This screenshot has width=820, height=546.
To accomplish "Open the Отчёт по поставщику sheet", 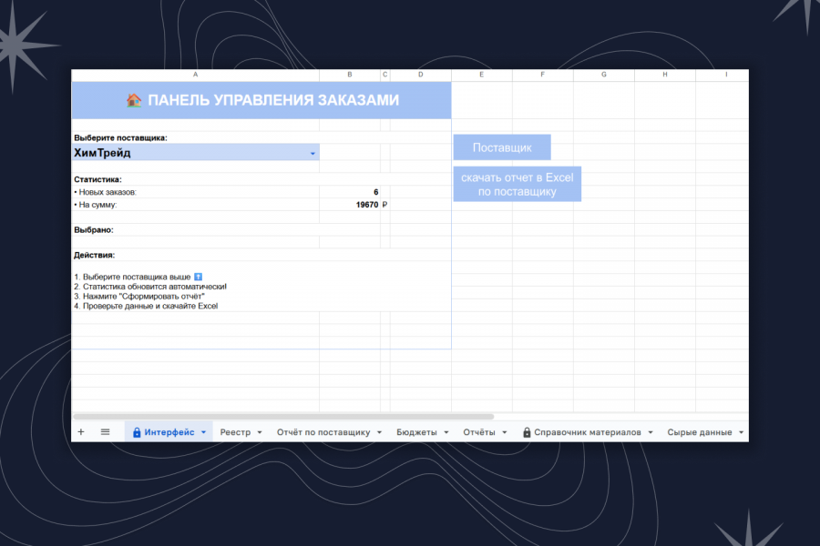I will click(x=323, y=432).
